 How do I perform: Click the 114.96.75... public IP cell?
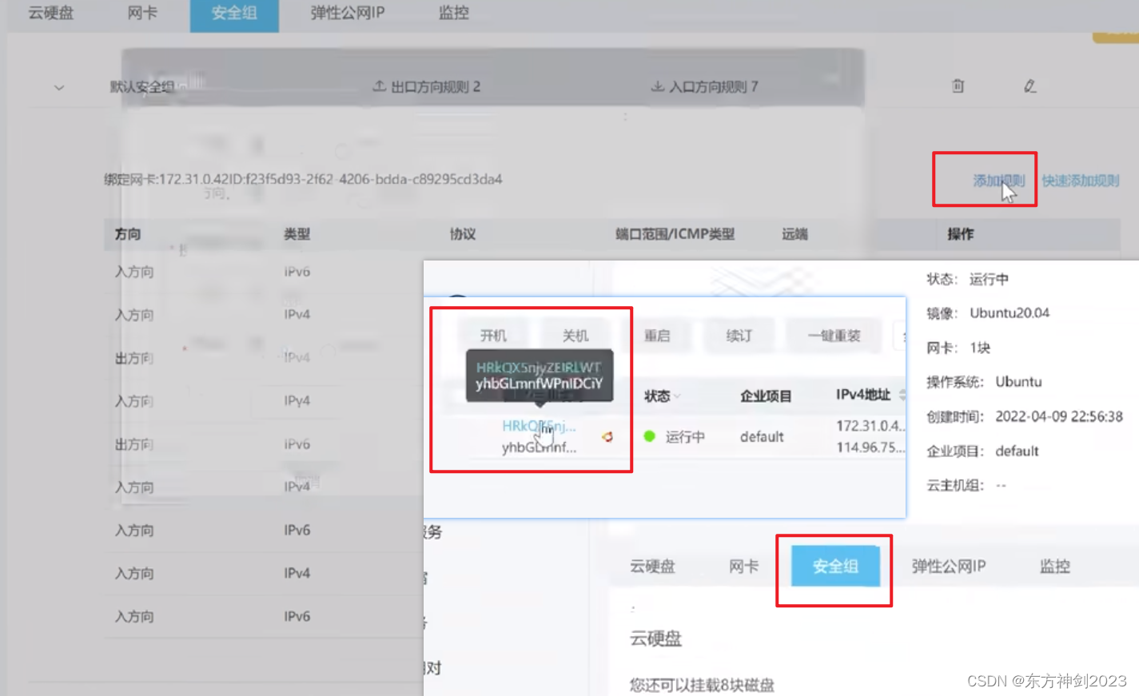870,447
